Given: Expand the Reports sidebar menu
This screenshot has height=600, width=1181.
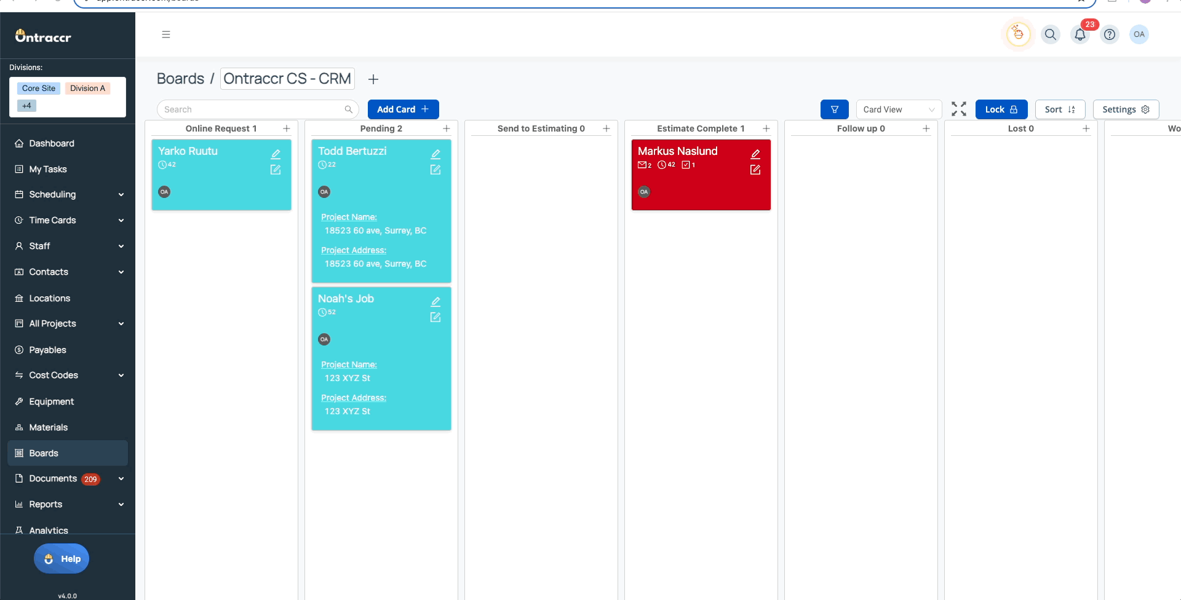Looking at the screenshot, I should tap(68, 504).
